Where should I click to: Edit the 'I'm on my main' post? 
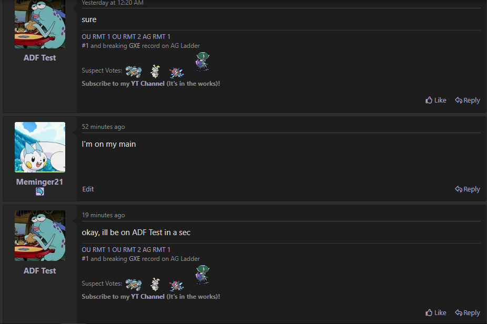88,189
